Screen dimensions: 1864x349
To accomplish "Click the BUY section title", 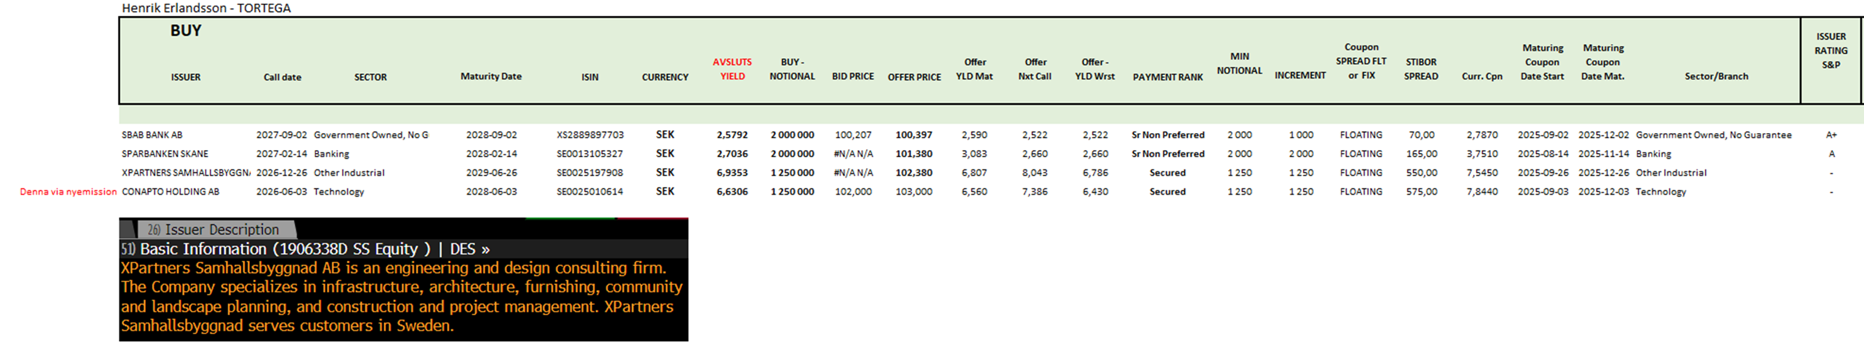I will point(185,31).
